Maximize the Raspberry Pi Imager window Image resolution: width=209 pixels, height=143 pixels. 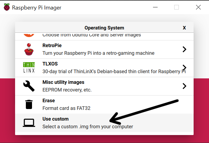(176, 7)
